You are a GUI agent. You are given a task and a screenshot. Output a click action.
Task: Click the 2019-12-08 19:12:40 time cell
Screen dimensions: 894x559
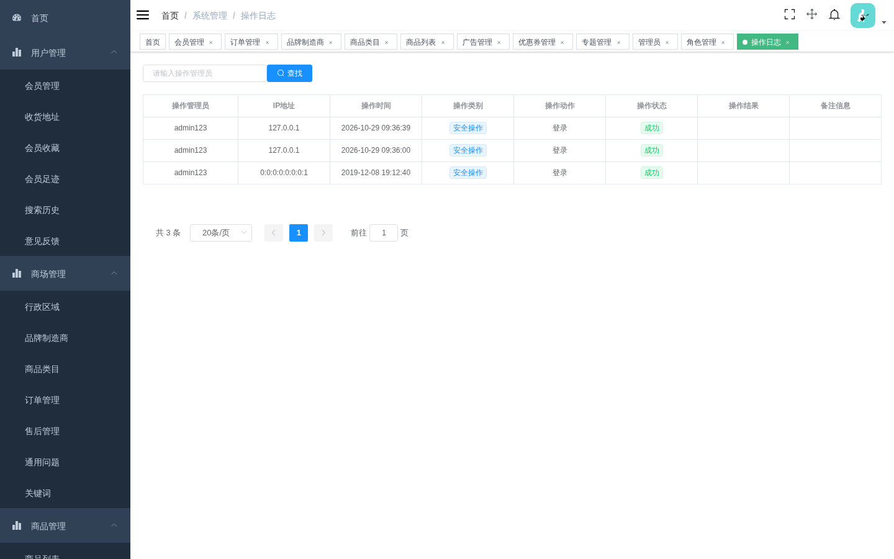pos(376,173)
